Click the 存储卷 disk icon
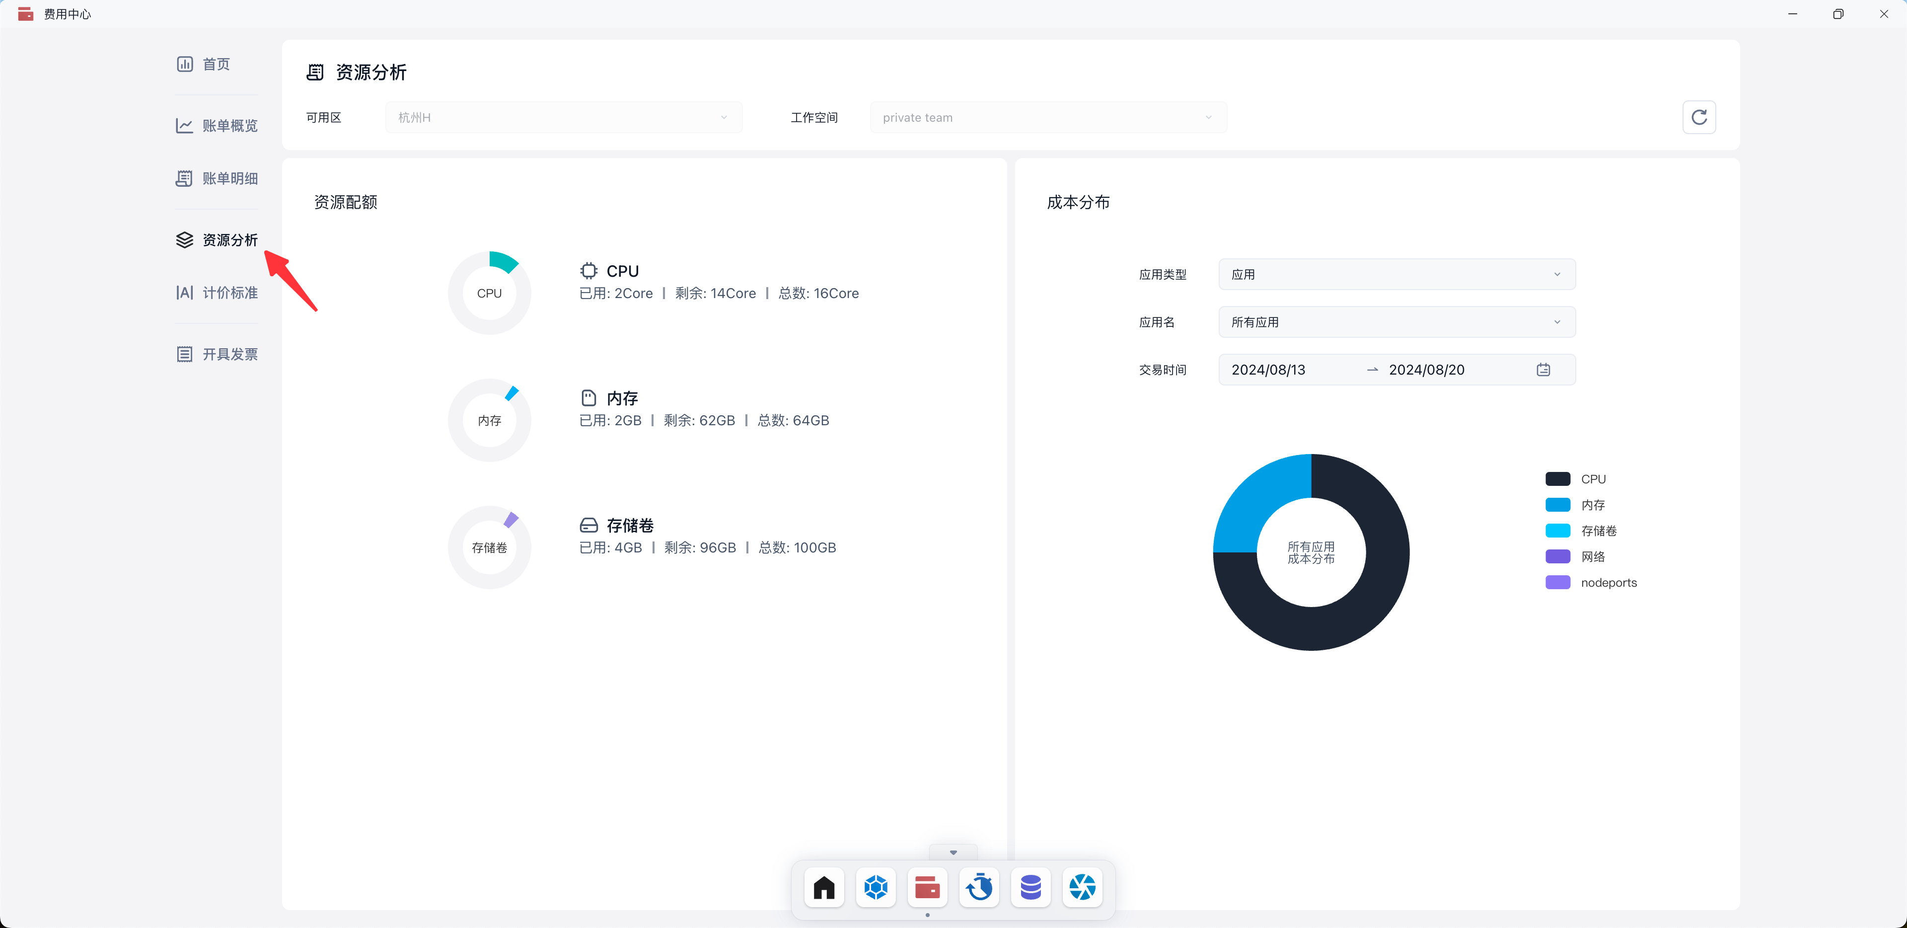The width and height of the screenshot is (1907, 928). tap(588, 526)
